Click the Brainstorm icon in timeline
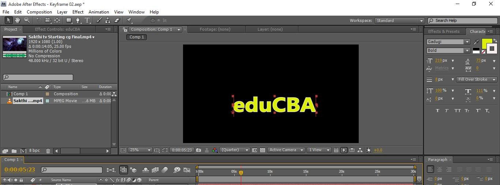The height and width of the screenshot is (185, 500). click(177, 170)
